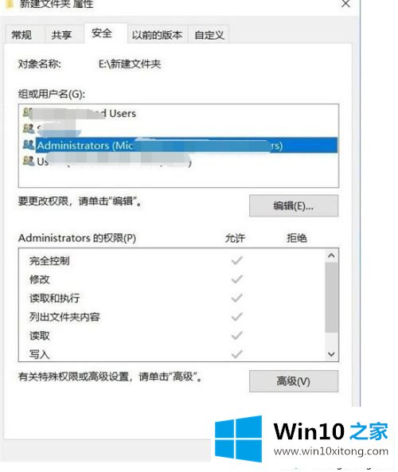Close the folder properties dialog
398x472 pixels.
[345, 4]
